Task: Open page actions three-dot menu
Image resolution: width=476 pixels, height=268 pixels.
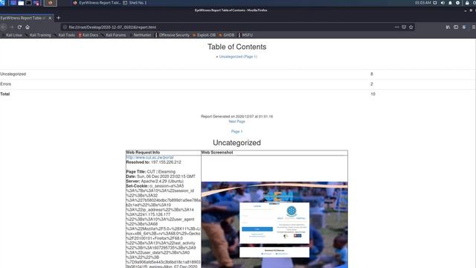Action: (x=396, y=27)
